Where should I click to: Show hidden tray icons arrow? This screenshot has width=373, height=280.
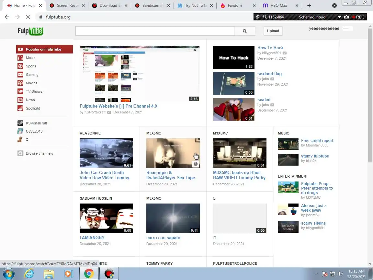click(x=317, y=274)
